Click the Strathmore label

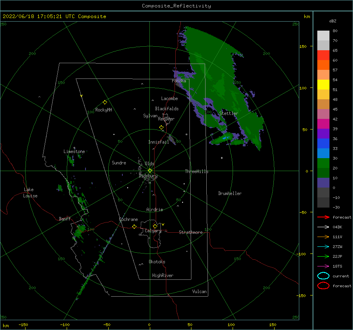click(191, 232)
